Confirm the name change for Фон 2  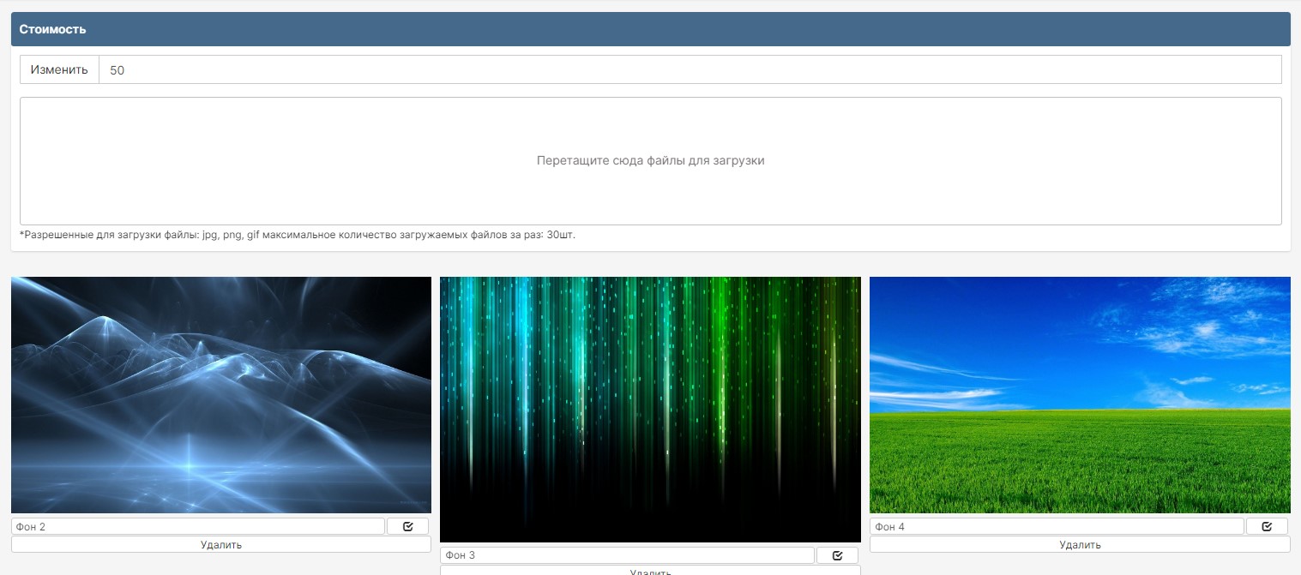407,526
